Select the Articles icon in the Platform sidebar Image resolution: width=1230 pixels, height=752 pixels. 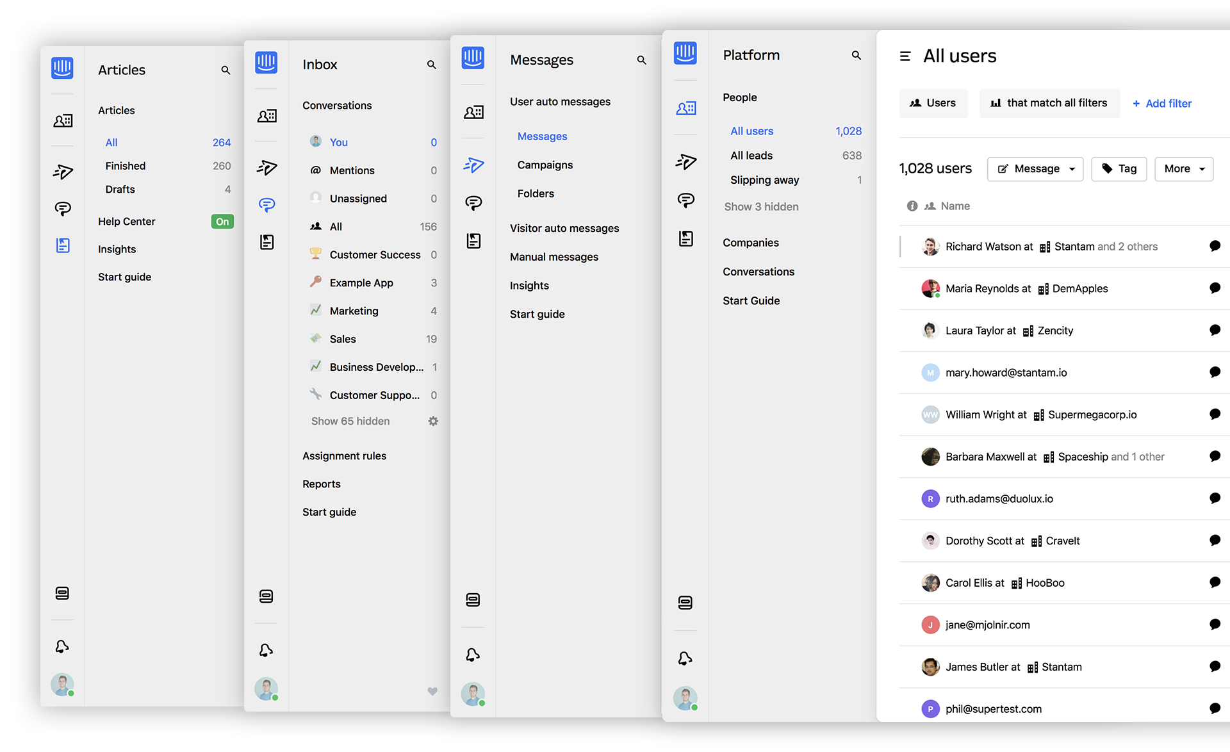tap(685, 239)
